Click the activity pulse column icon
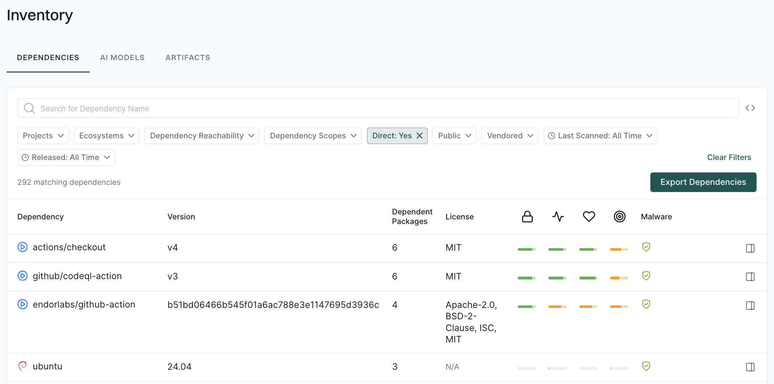Image resolution: width=774 pixels, height=384 pixels. 558,217
